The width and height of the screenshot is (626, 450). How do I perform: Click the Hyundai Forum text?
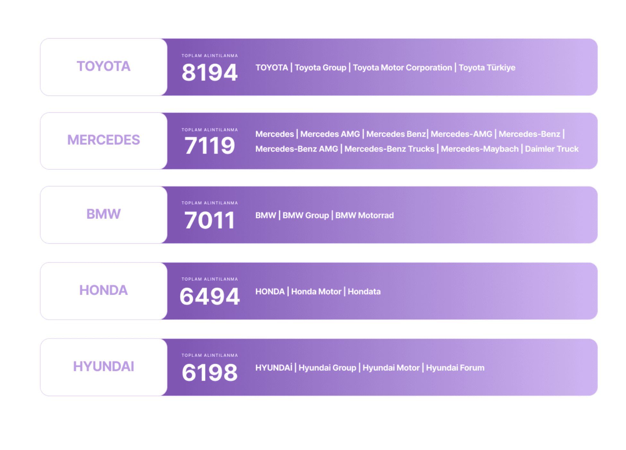[x=455, y=368]
